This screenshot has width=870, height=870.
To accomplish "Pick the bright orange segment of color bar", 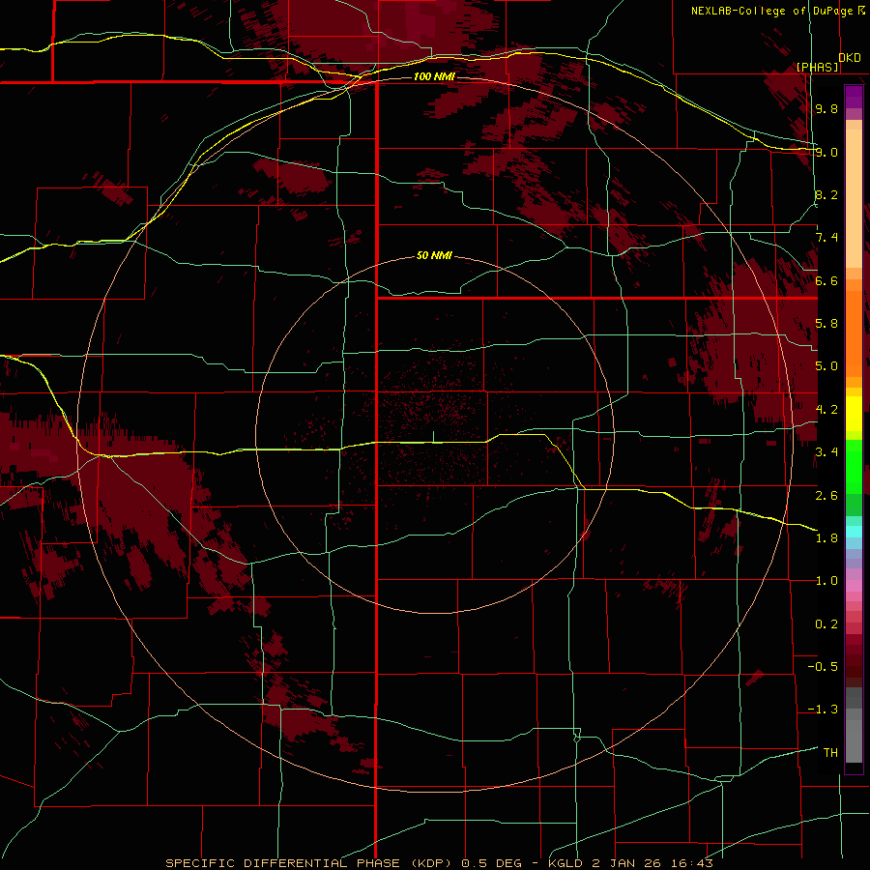I will coord(854,333).
